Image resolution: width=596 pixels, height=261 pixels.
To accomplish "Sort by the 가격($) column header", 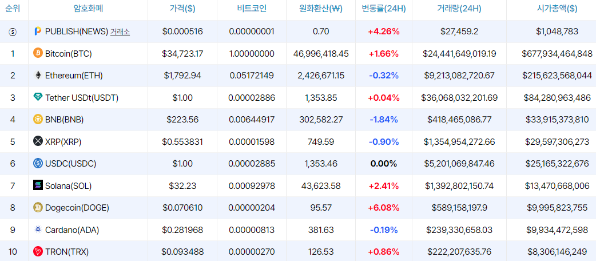I will click(x=182, y=9).
